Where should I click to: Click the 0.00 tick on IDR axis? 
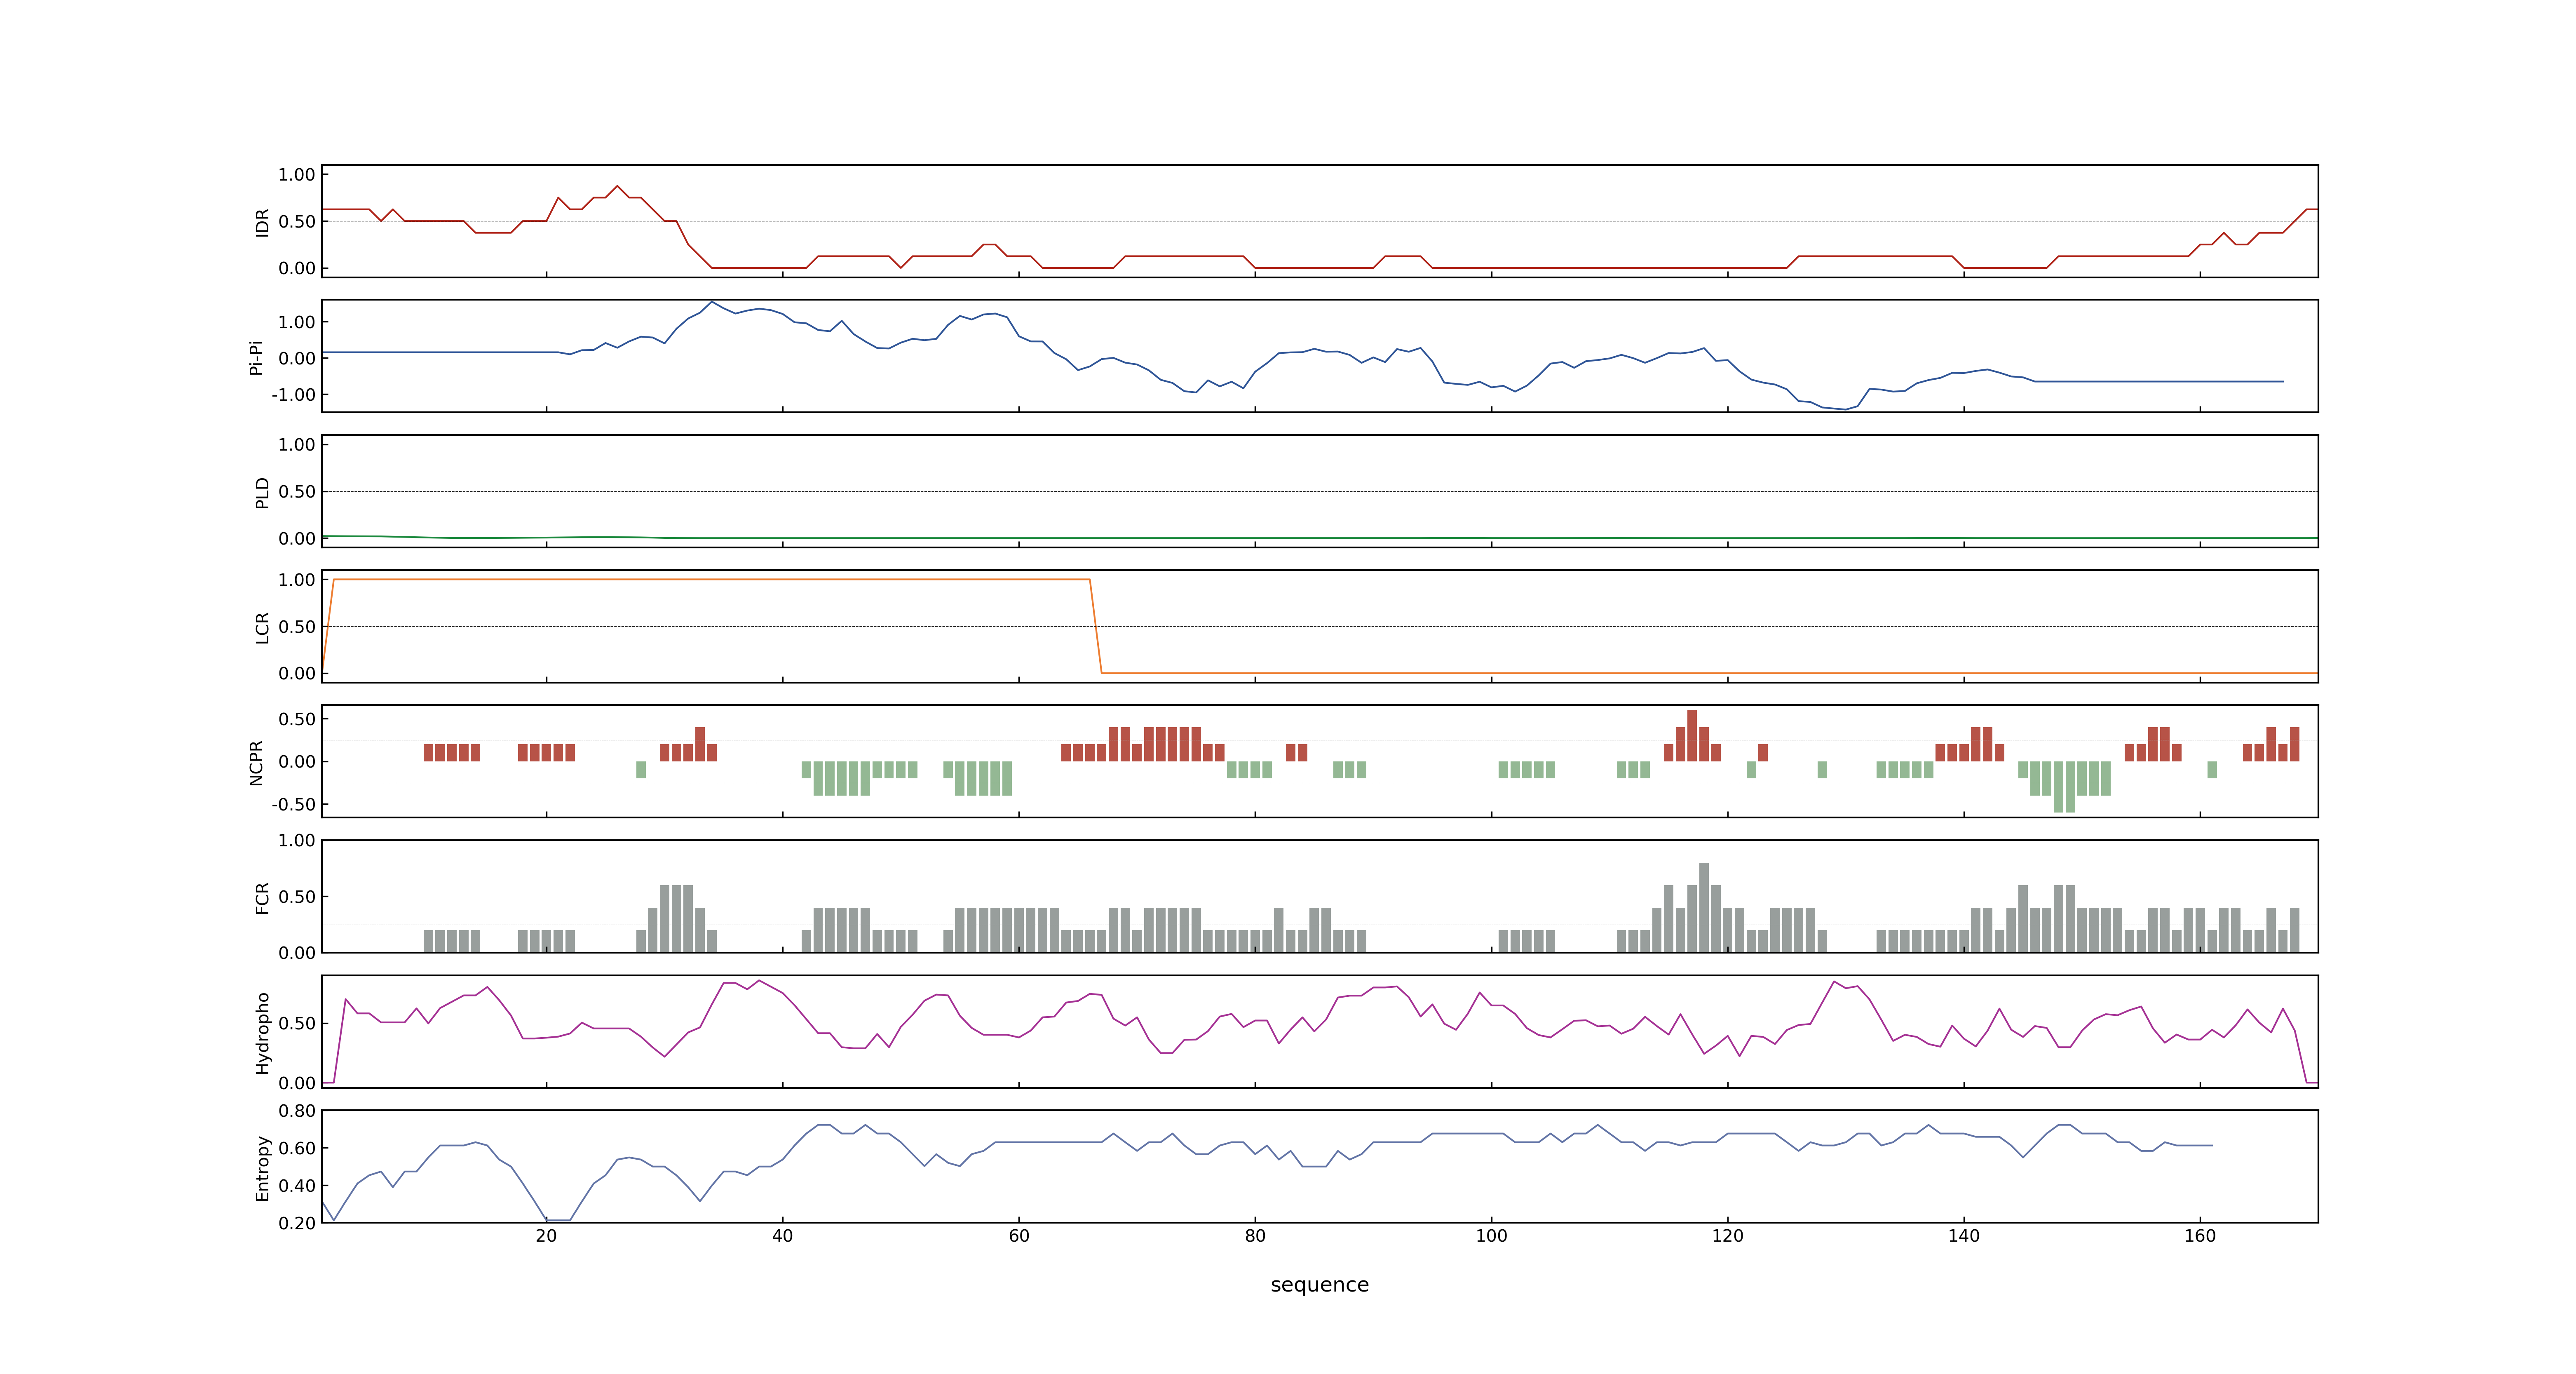[x=297, y=268]
